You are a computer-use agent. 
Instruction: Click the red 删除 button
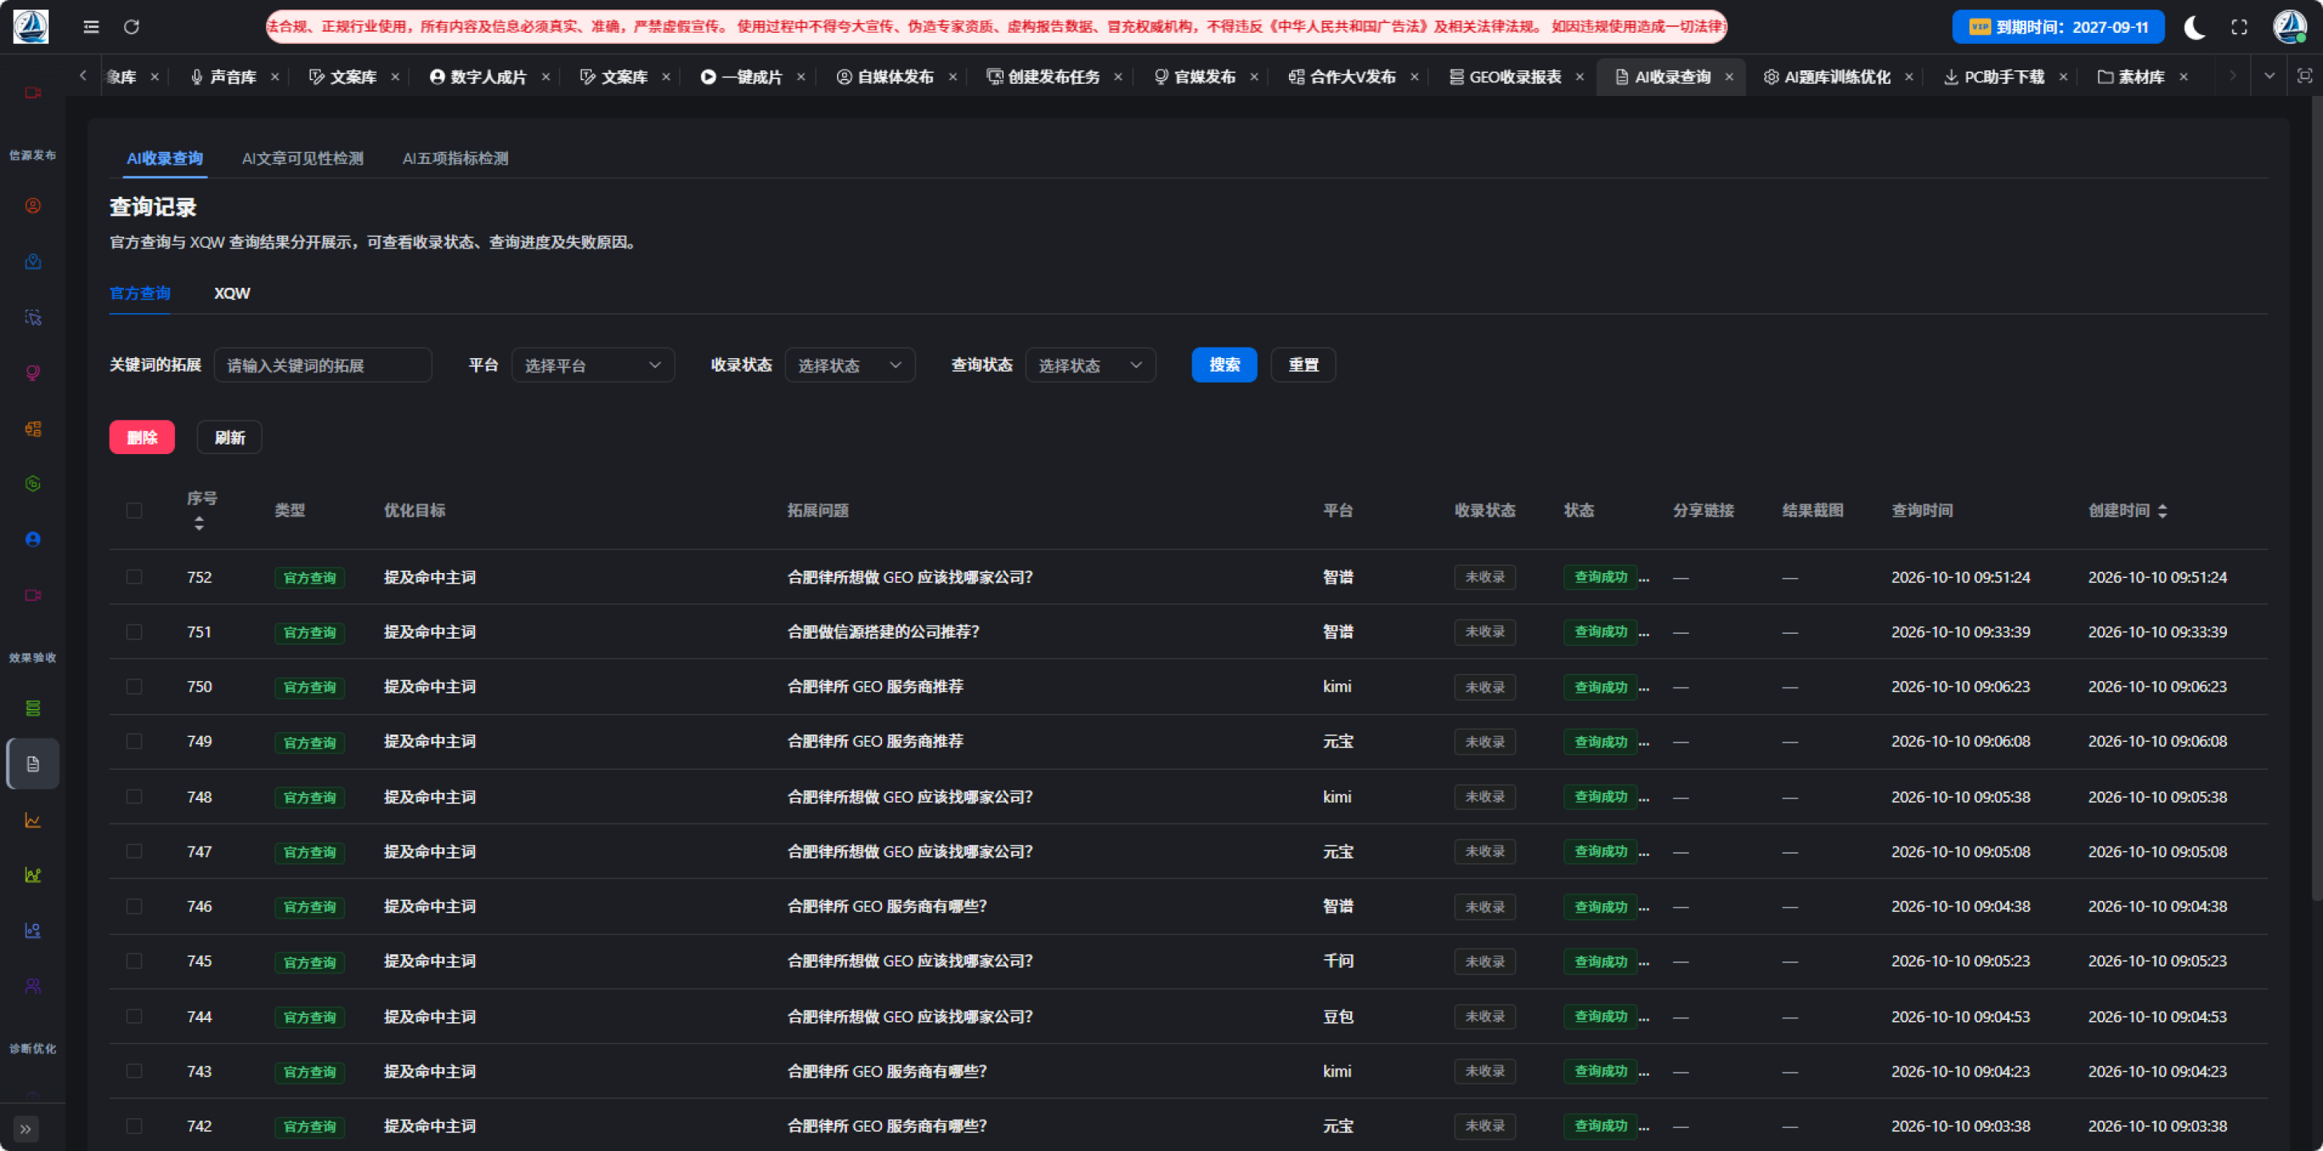[x=142, y=437]
